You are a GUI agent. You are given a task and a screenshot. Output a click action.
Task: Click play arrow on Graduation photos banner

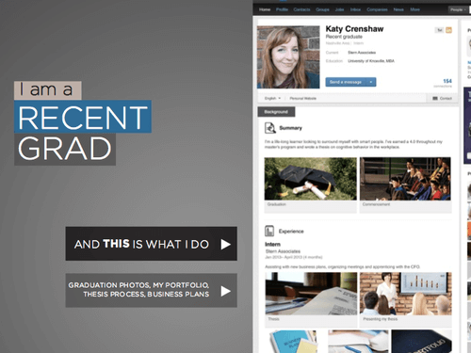pos(225,291)
